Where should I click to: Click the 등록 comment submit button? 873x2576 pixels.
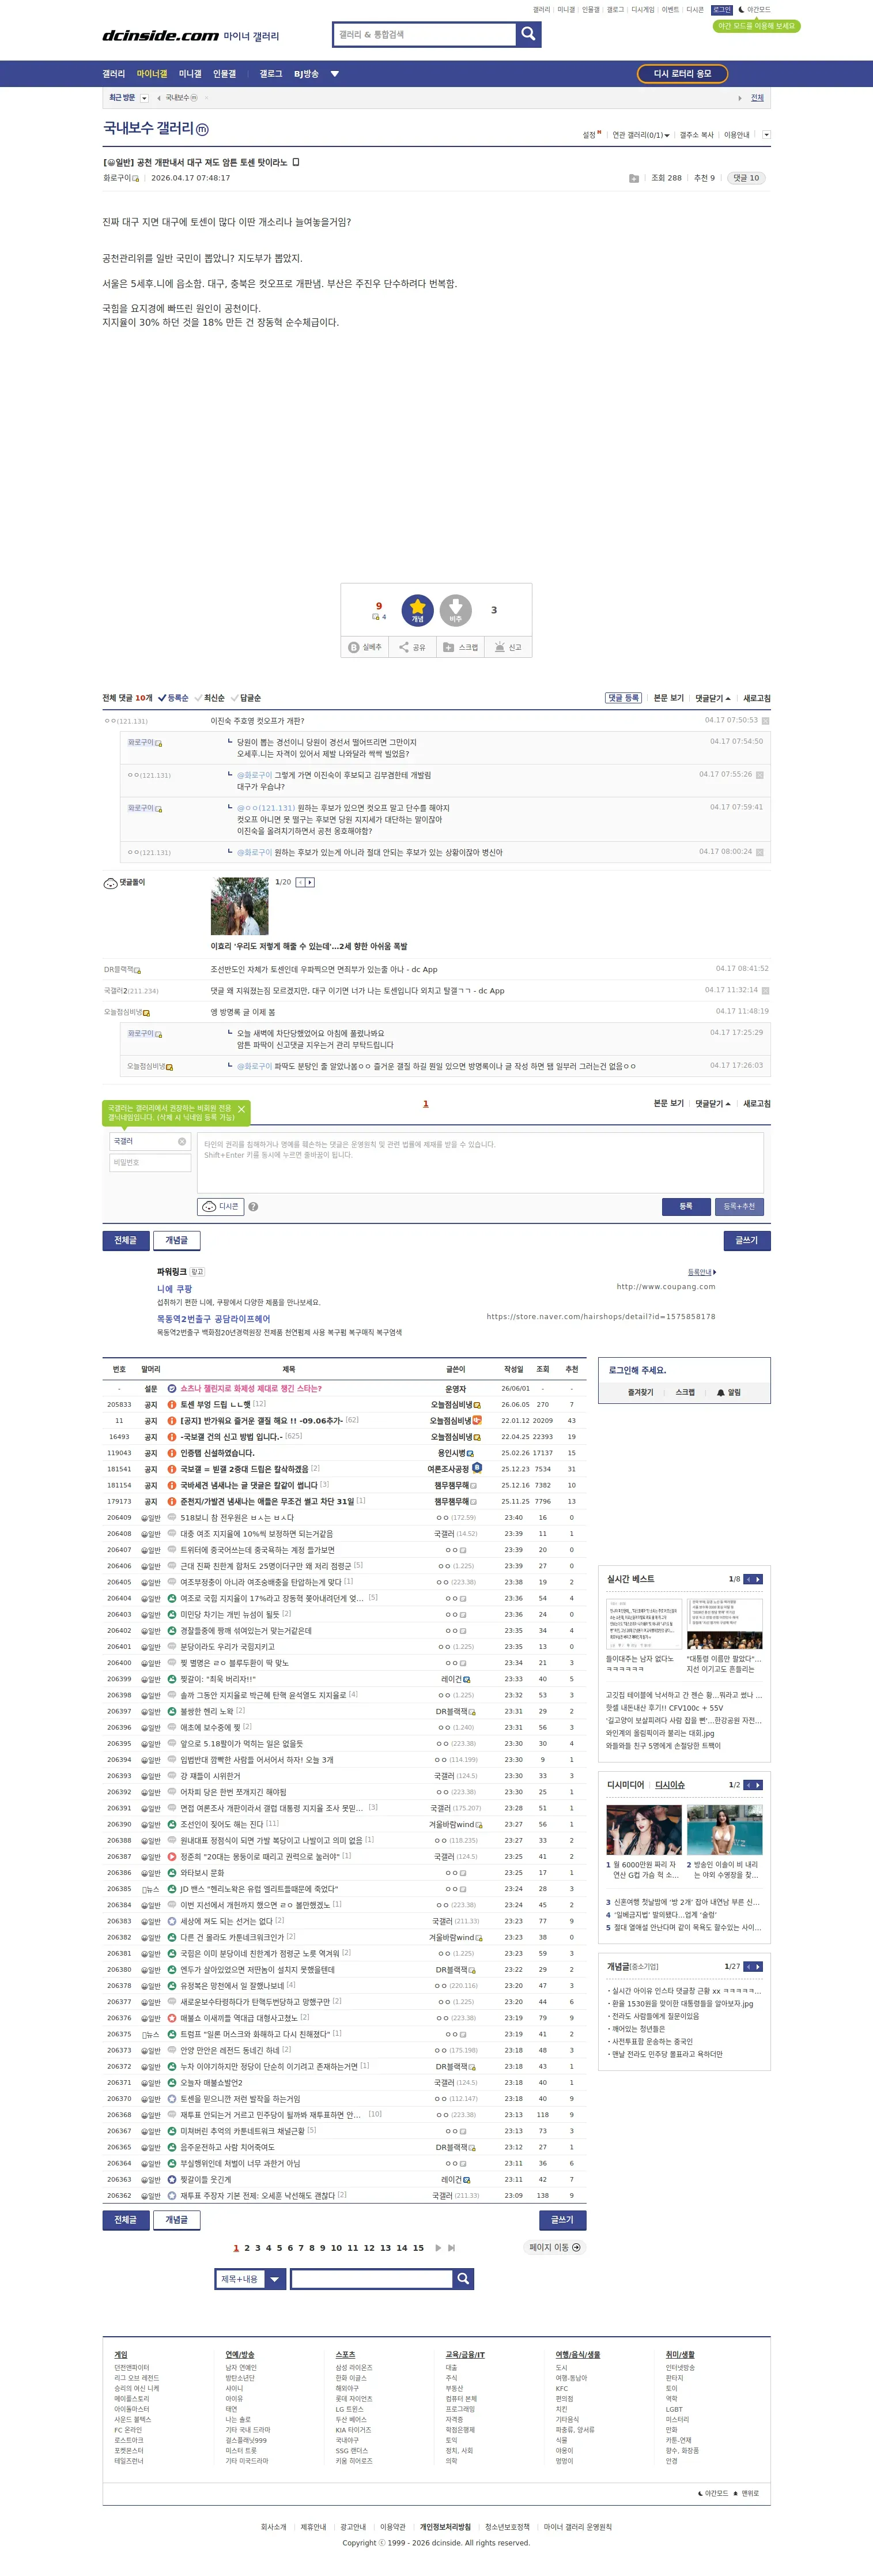click(x=686, y=1207)
